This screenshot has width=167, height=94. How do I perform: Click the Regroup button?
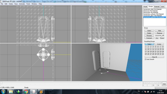[159, 33]
